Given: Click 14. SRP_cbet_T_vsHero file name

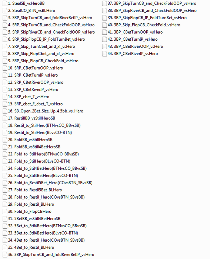Looking at the screenshot, I should click(x=29, y=97).
